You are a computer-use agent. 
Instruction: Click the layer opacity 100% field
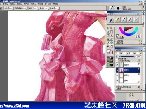(x=139, y=57)
